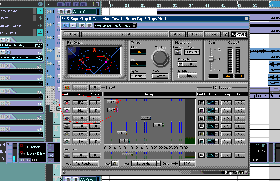Toggle the plugin bypass power button
The image size is (280, 181).
tap(66, 25)
